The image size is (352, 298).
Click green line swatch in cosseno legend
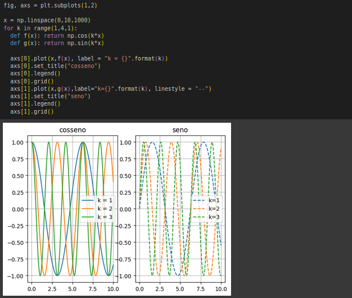[88, 216]
